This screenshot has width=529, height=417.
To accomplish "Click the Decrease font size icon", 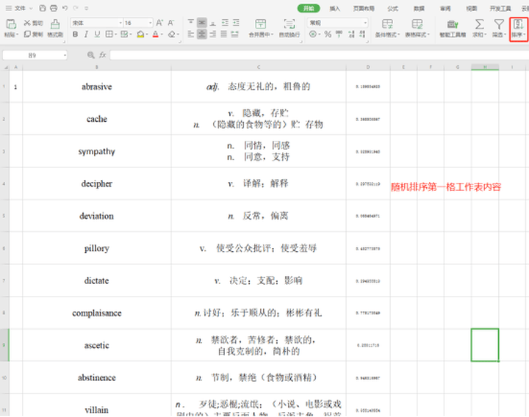I will click(171, 23).
